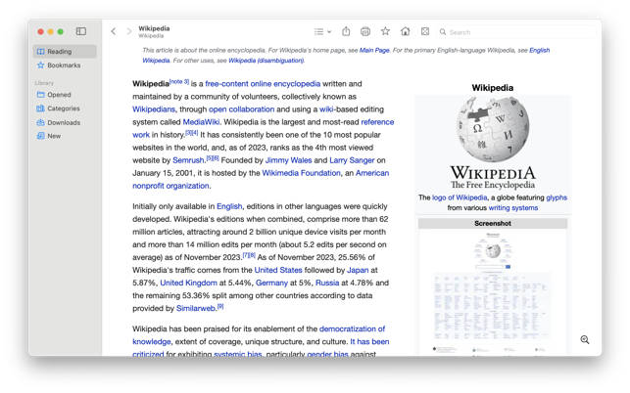Go to the home page icon

(405, 31)
